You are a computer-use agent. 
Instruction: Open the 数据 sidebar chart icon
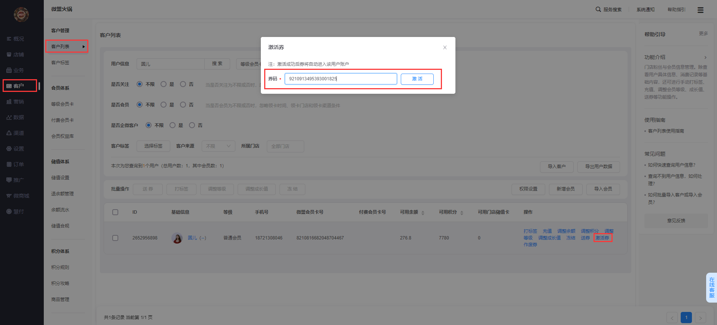[x=9, y=117]
